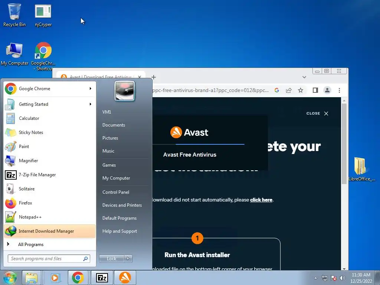Open Windows Media Player taskbar icon
The width and height of the screenshot is (380, 285).
click(x=55, y=278)
